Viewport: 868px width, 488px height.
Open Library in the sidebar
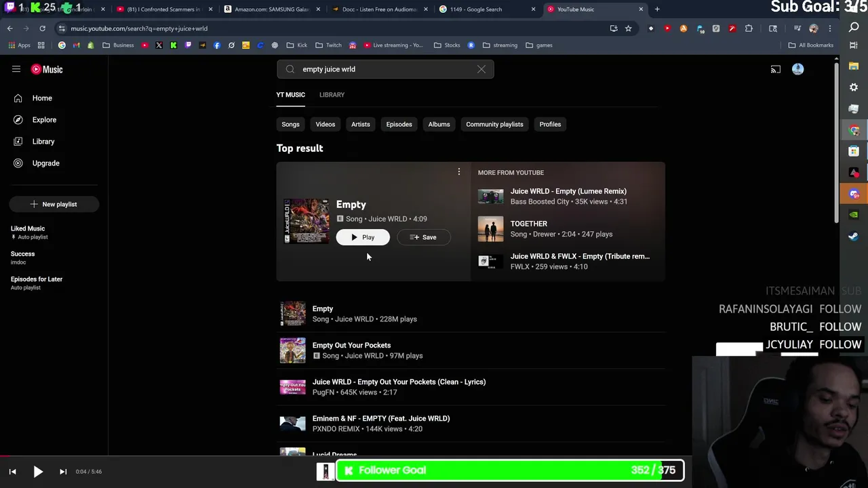click(43, 142)
